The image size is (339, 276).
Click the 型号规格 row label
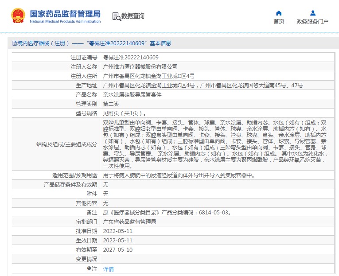(x=86, y=113)
